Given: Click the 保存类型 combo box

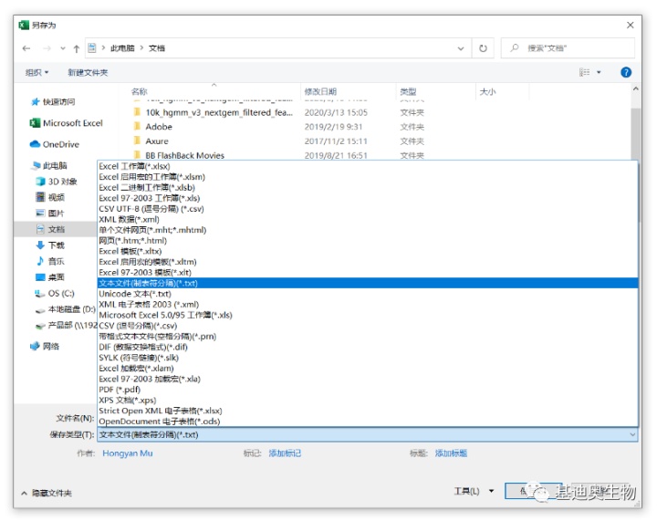Looking at the screenshot, I should (x=368, y=435).
